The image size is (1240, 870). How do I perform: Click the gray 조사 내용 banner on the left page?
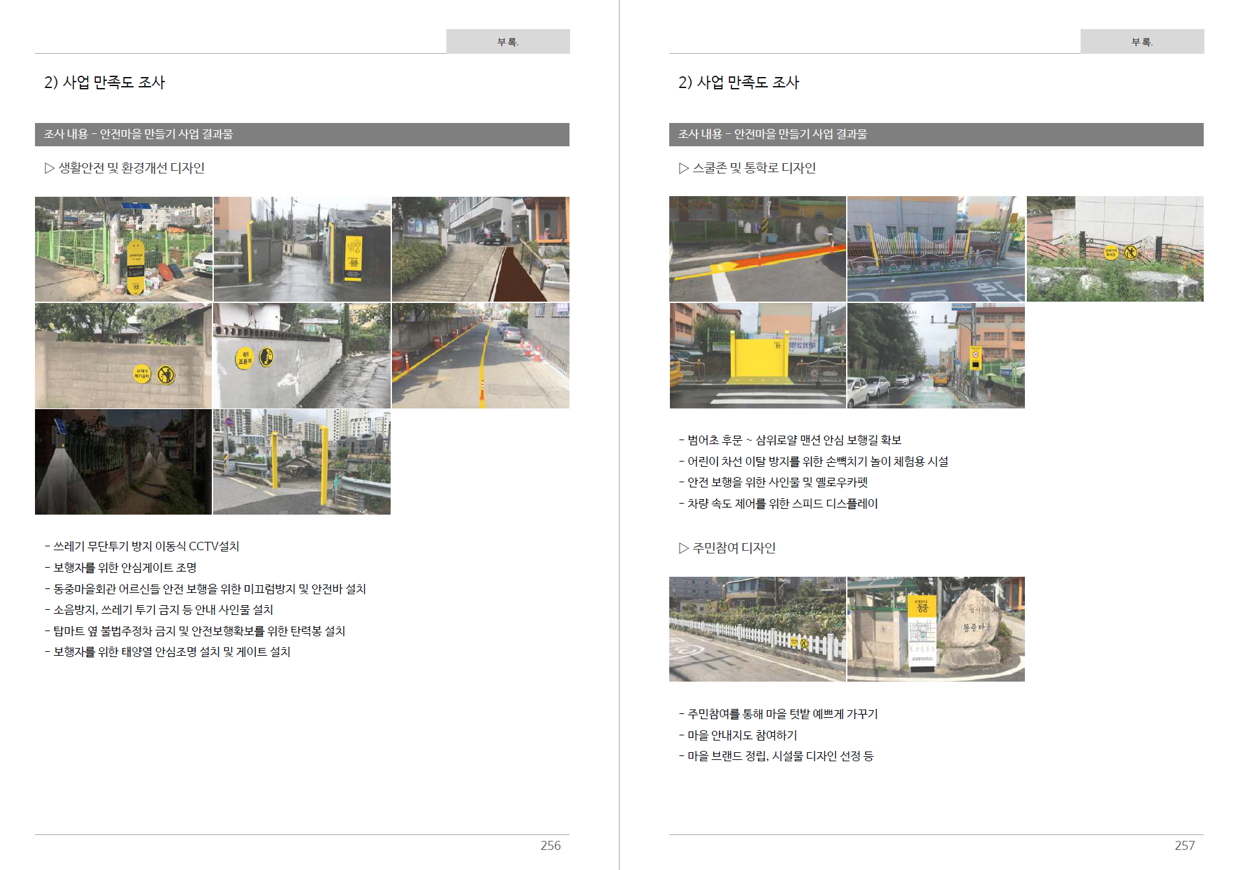(x=302, y=135)
